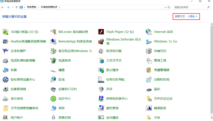The width and height of the screenshot is (213, 121).
Task: Select 所有控制面板项 breadcrumb segment
Action: point(50,7)
